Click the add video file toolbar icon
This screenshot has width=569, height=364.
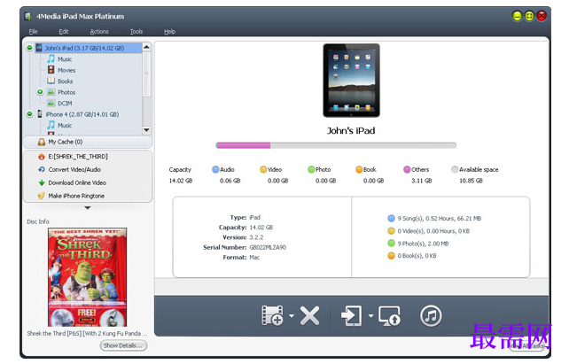pos(272,315)
